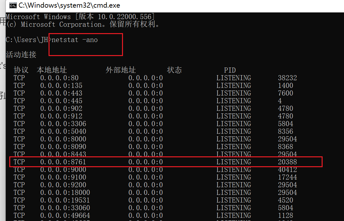Click PID 5804 in the port 3306 row
The height and width of the screenshot is (221, 344).
(286, 124)
